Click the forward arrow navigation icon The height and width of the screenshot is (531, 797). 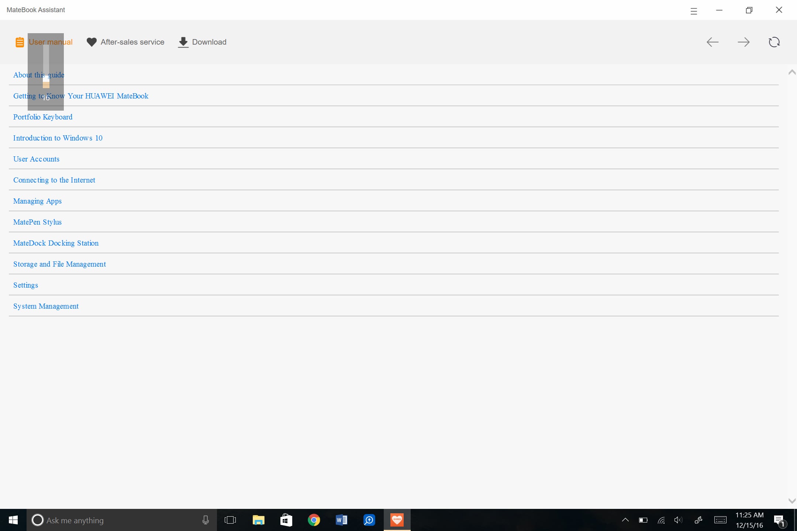point(743,42)
